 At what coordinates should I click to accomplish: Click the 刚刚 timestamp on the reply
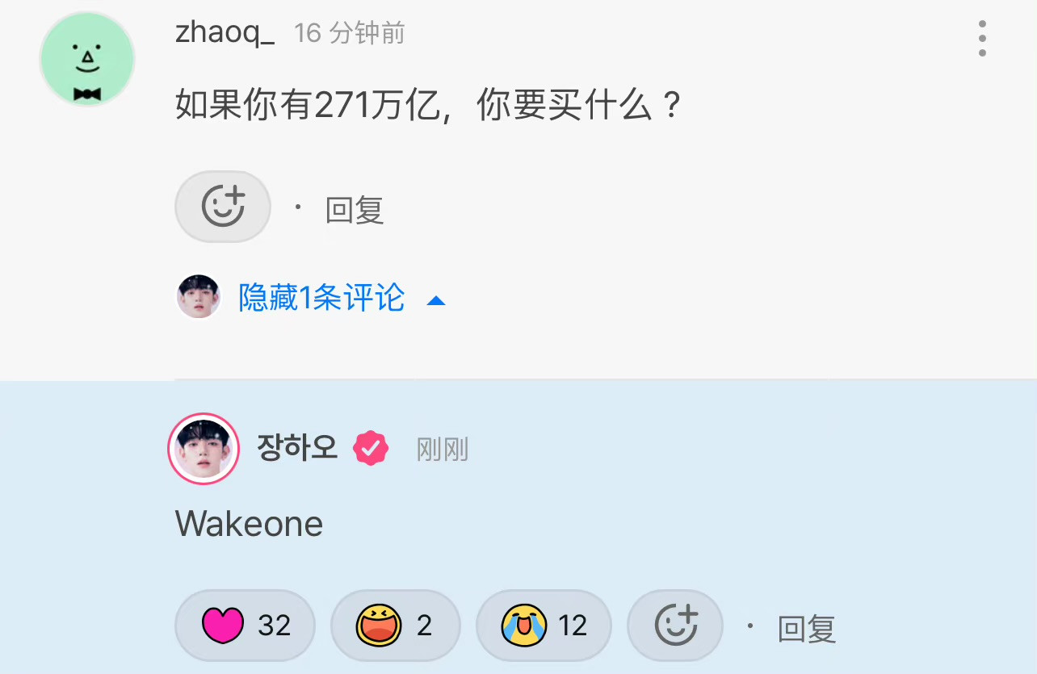point(443,449)
